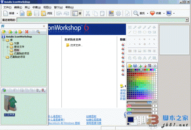This screenshot has height=130, width=191.
Task: Click the sort options icon in preview toolbar
Action: (x=43, y=90)
